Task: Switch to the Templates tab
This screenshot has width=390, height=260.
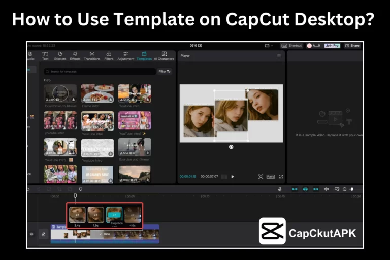Action: click(x=144, y=56)
